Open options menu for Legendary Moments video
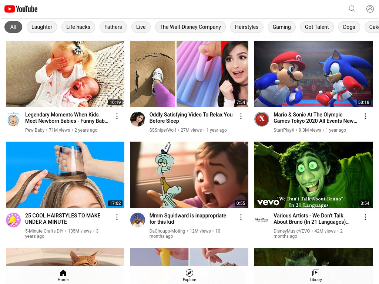The height and width of the screenshot is (284, 379). click(117, 116)
